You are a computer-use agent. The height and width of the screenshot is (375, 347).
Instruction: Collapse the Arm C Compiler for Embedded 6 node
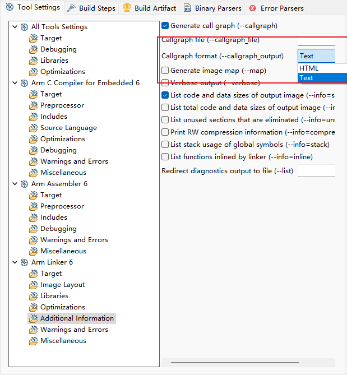pos(15,83)
